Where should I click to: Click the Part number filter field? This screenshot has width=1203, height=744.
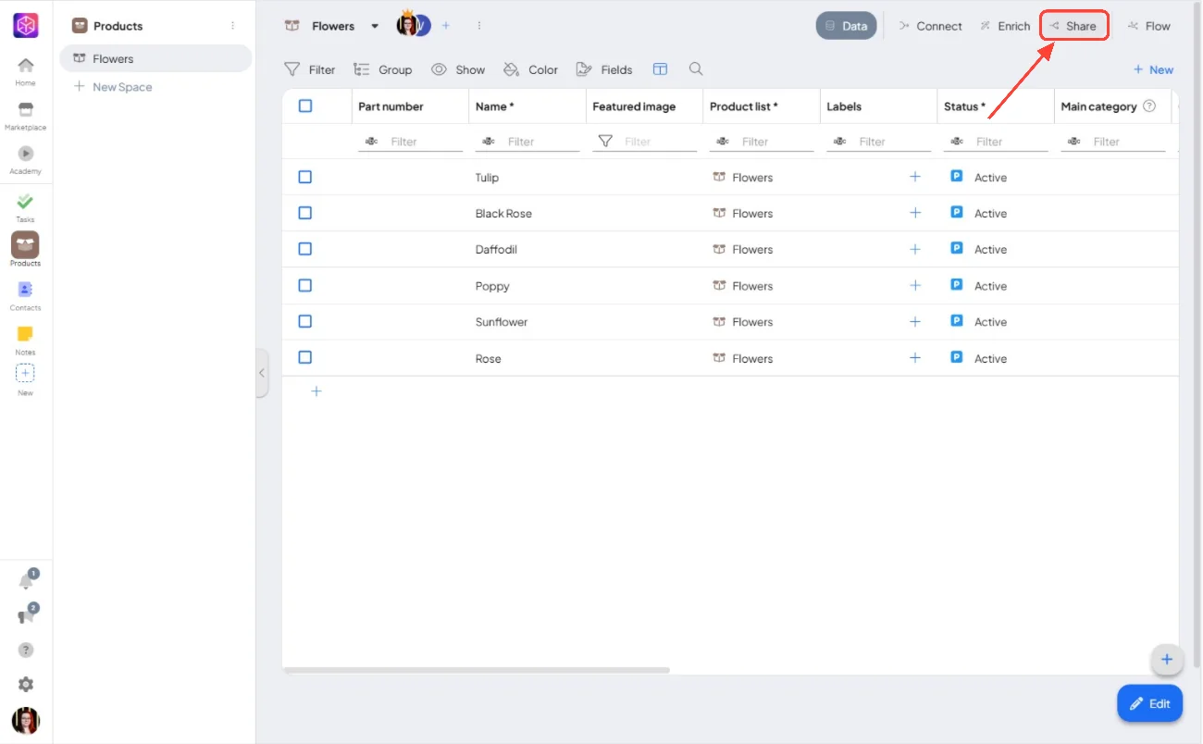tap(410, 142)
